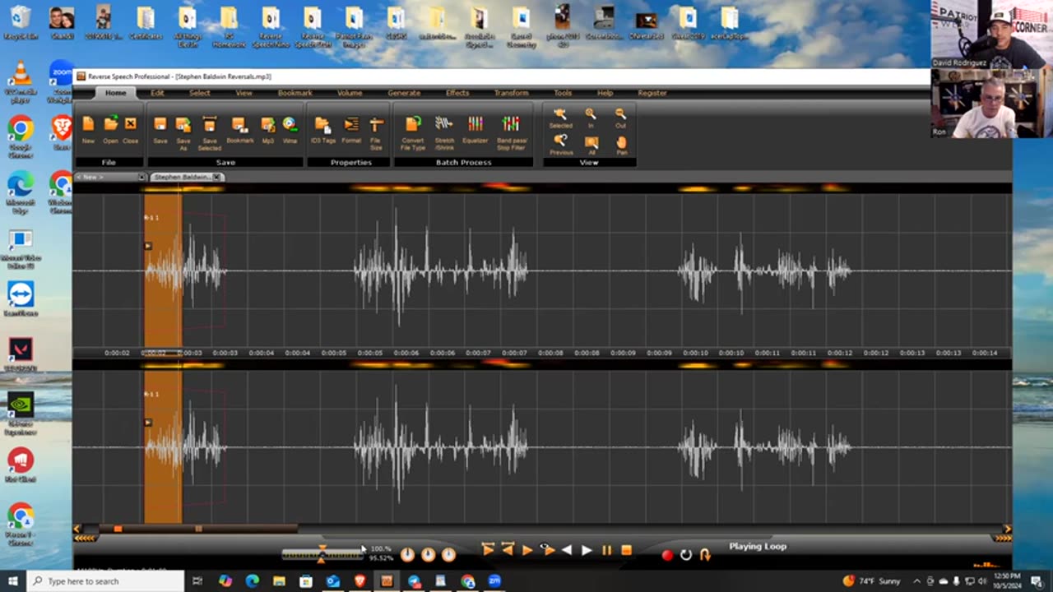This screenshot has height=592, width=1053.
Task: Open the 74°F Sunny weather widget
Action: coord(872,581)
